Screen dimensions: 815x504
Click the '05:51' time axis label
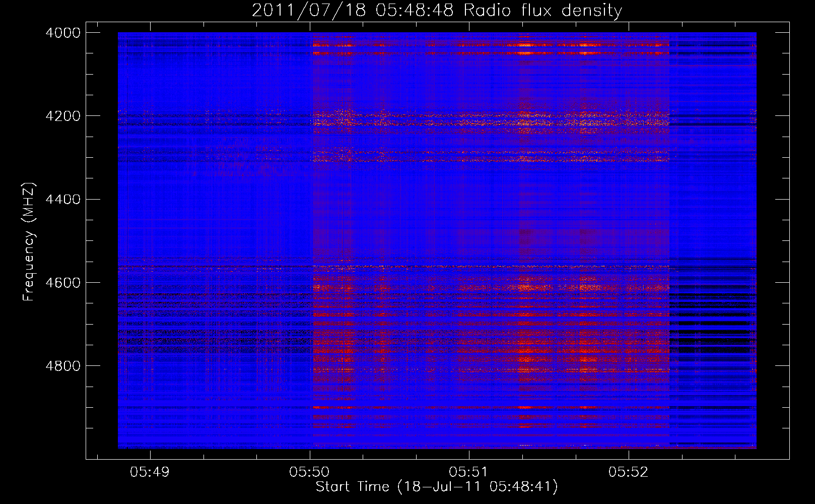click(469, 472)
